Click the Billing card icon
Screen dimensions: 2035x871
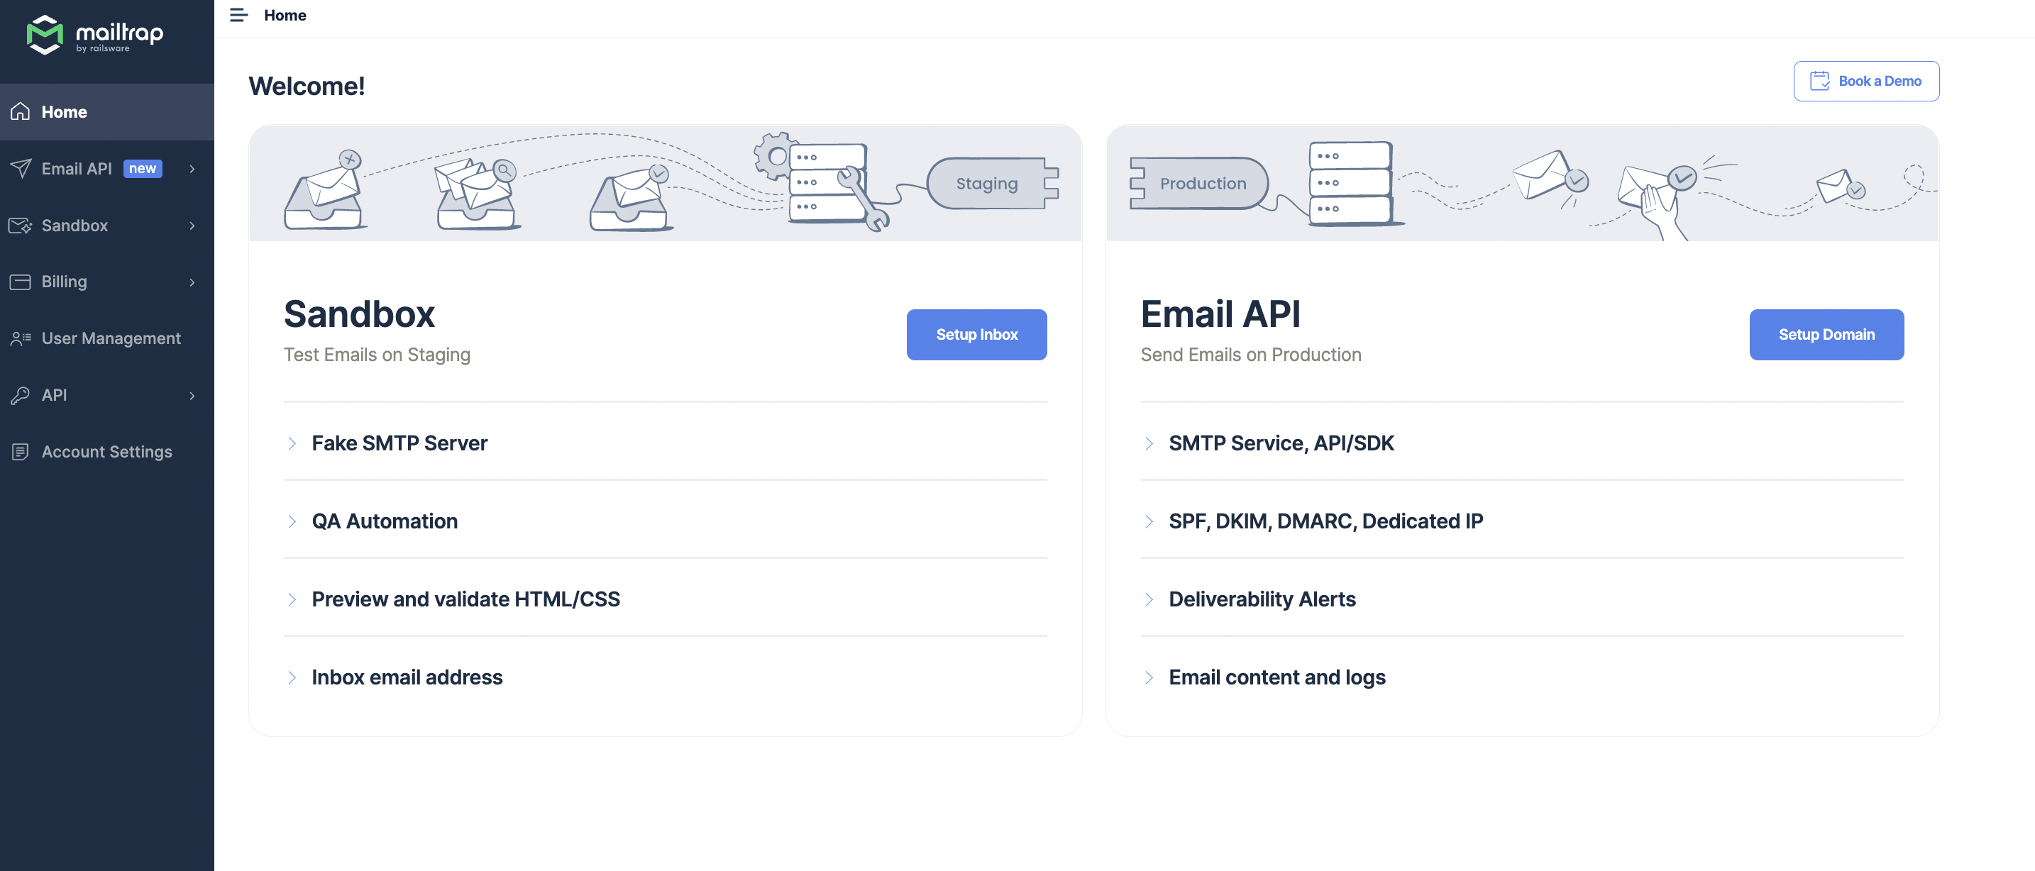21,282
